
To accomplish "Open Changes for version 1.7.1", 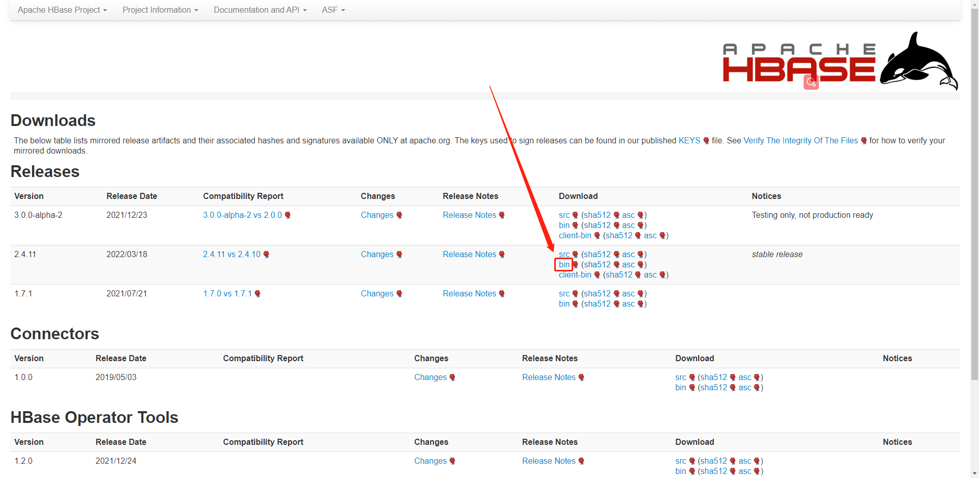I will [x=377, y=293].
